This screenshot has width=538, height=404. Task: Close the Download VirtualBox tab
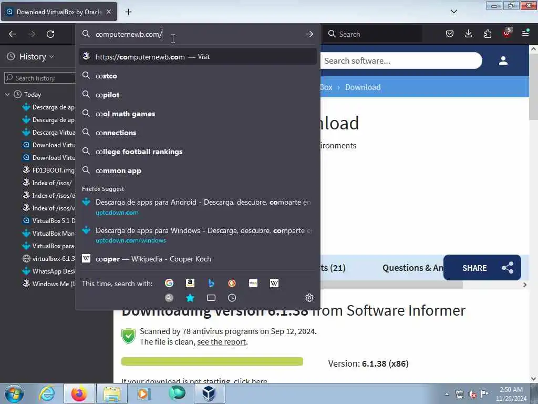[x=109, y=12]
